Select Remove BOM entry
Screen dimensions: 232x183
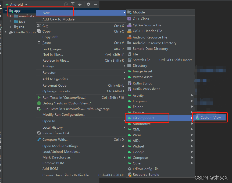pos(81,163)
